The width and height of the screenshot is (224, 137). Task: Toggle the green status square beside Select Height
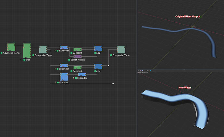tap(69, 60)
